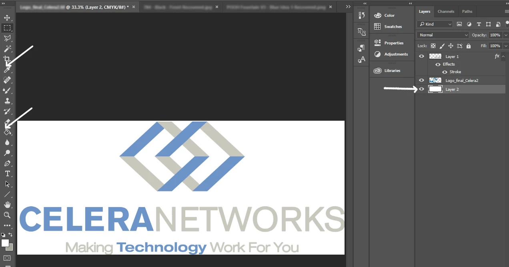Open the collapsed History panel icon
The width and height of the screenshot is (509, 267).
361,16
